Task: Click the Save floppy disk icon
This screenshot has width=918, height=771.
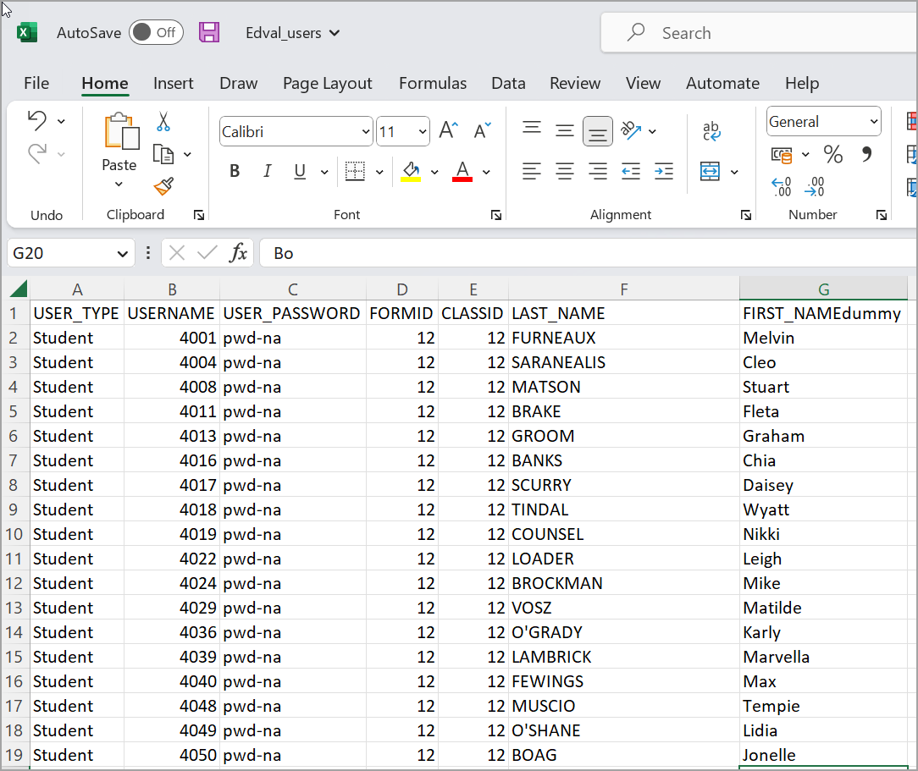Action: 209,33
